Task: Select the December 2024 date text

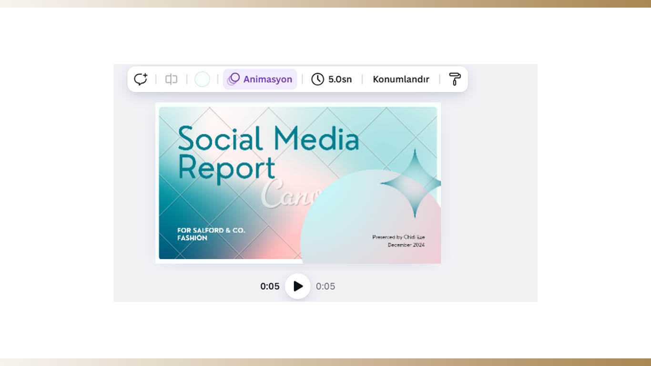Action: pyautogui.click(x=406, y=245)
